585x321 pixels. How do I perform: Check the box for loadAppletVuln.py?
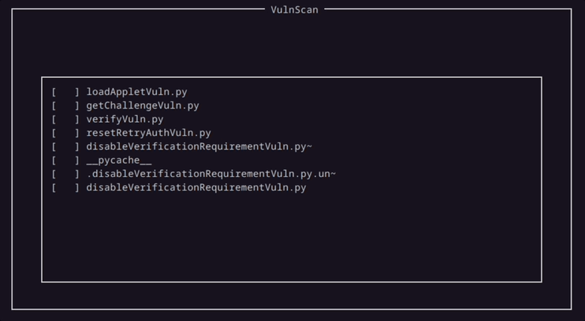pyautogui.click(x=65, y=92)
